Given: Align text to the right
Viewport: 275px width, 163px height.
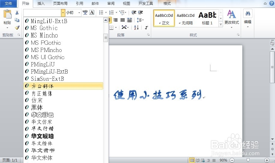Looking at the screenshot, I should click(115, 20).
